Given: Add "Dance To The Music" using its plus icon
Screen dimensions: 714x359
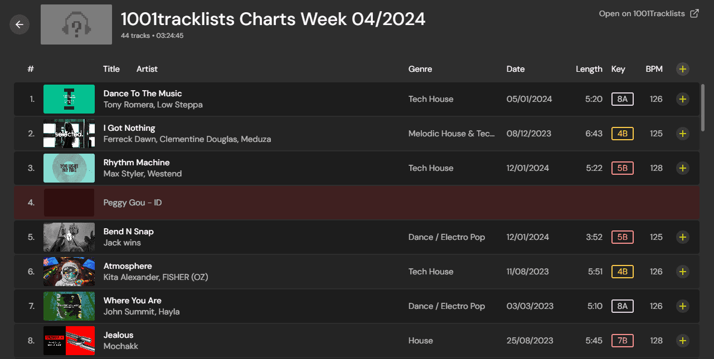Looking at the screenshot, I should click(x=682, y=99).
